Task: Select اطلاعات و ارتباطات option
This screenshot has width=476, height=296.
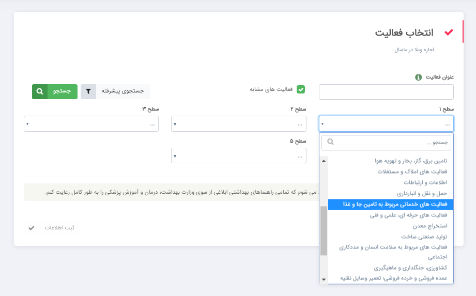Action: pos(391,182)
